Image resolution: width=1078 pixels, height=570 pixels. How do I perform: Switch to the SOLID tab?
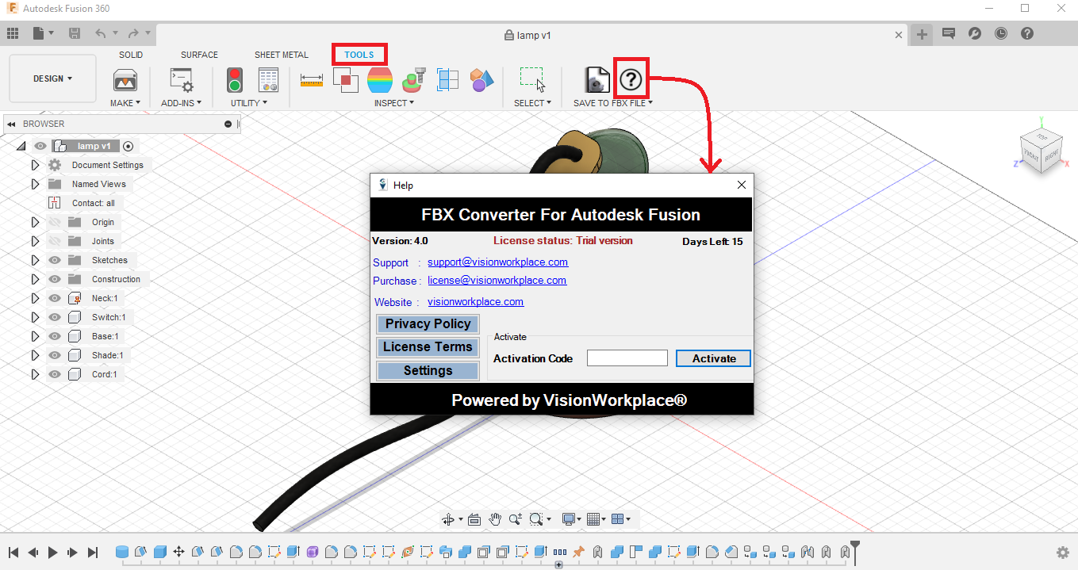(x=131, y=55)
